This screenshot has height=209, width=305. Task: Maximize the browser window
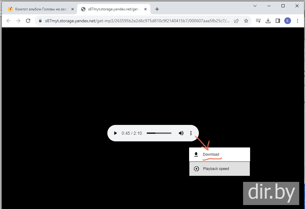click(283, 6)
